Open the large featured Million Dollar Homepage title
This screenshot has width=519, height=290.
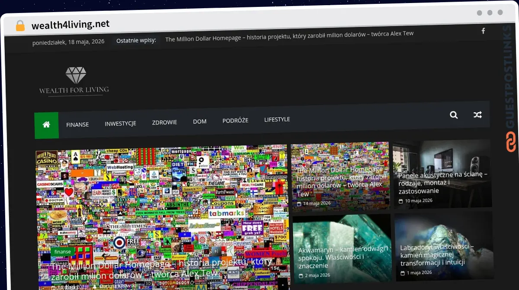[162, 268]
